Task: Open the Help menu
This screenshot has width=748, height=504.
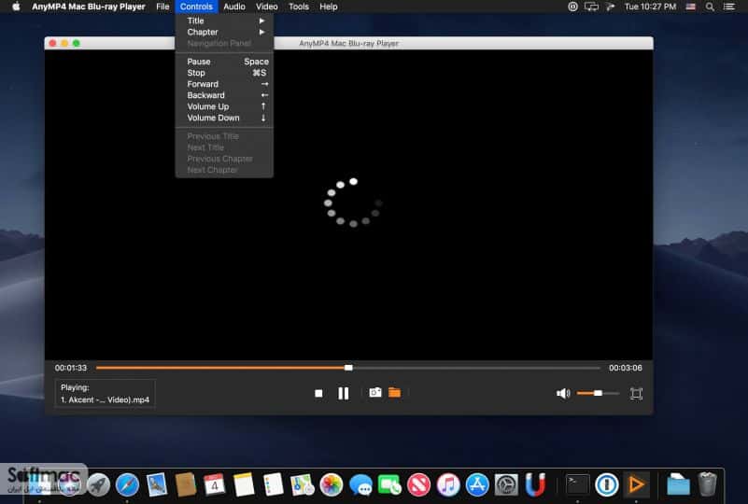Action: 328,7
